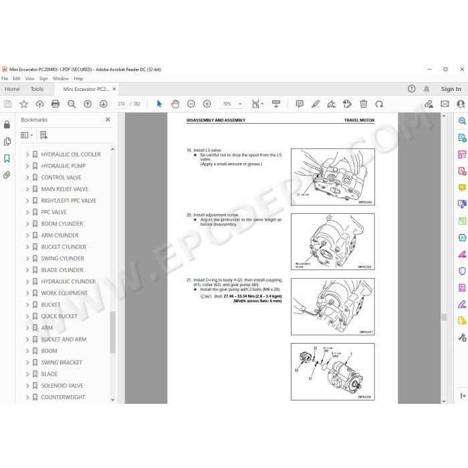The width and height of the screenshot is (468, 468).
Task: Jump to ARM CYLINDER bookmark
Action: click(x=60, y=235)
